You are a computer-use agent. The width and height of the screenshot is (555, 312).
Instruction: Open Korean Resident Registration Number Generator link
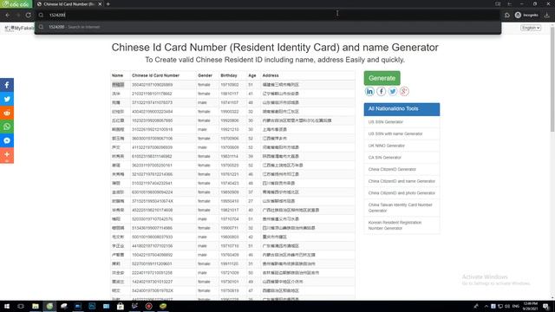coord(395,225)
